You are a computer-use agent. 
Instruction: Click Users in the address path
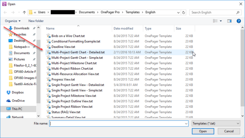point(42,12)
